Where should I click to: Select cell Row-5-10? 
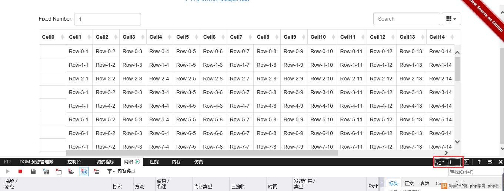[x=322, y=119]
